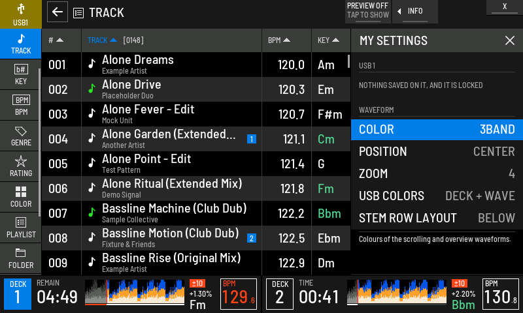Click note icon of Alone Ritual

(92, 188)
